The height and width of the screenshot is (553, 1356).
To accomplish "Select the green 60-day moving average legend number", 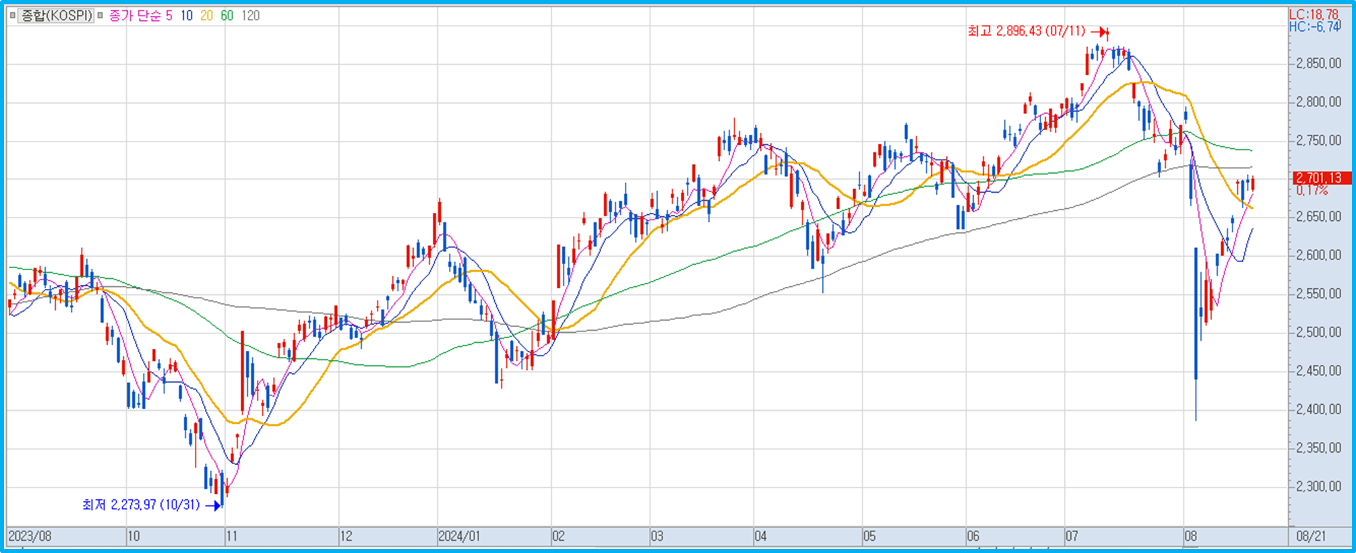I will [x=227, y=15].
